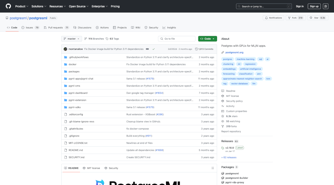Open the postgresml.org website link

(234, 52)
